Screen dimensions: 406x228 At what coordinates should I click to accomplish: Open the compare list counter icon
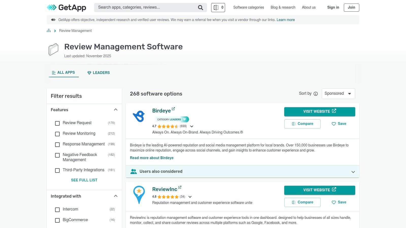click(x=218, y=8)
